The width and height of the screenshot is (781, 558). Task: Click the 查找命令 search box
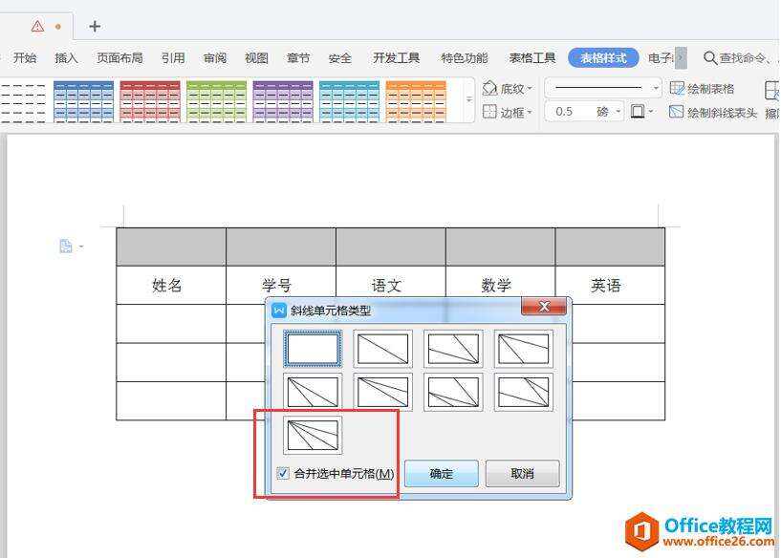coord(741,57)
